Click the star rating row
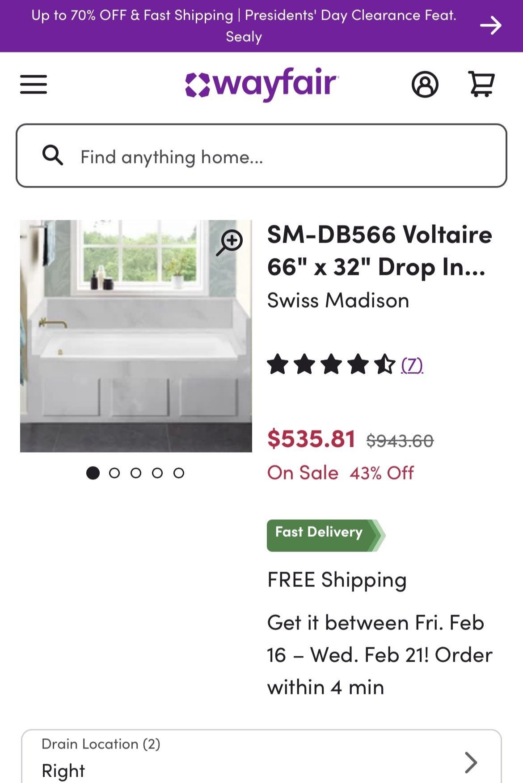The height and width of the screenshot is (783, 523). [331, 364]
